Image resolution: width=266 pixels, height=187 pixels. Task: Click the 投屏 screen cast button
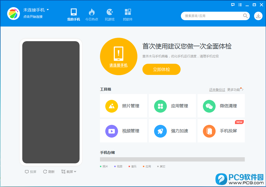pos(30,172)
